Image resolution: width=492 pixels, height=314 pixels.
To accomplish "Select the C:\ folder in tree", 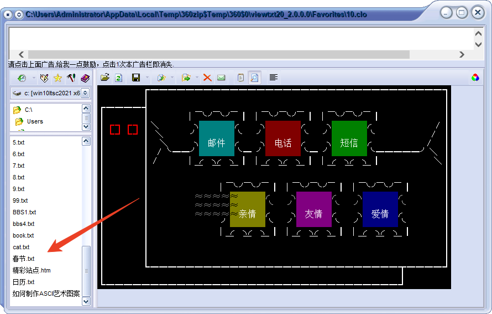I will pos(29,110).
